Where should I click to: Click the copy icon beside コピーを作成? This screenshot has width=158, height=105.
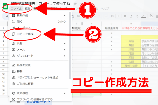[x=13, y=34]
